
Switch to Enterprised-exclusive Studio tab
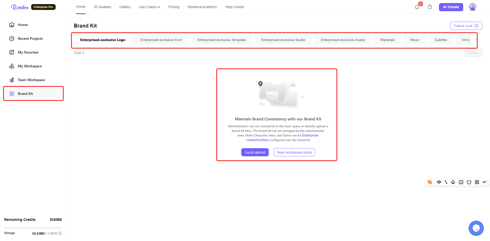click(x=283, y=40)
